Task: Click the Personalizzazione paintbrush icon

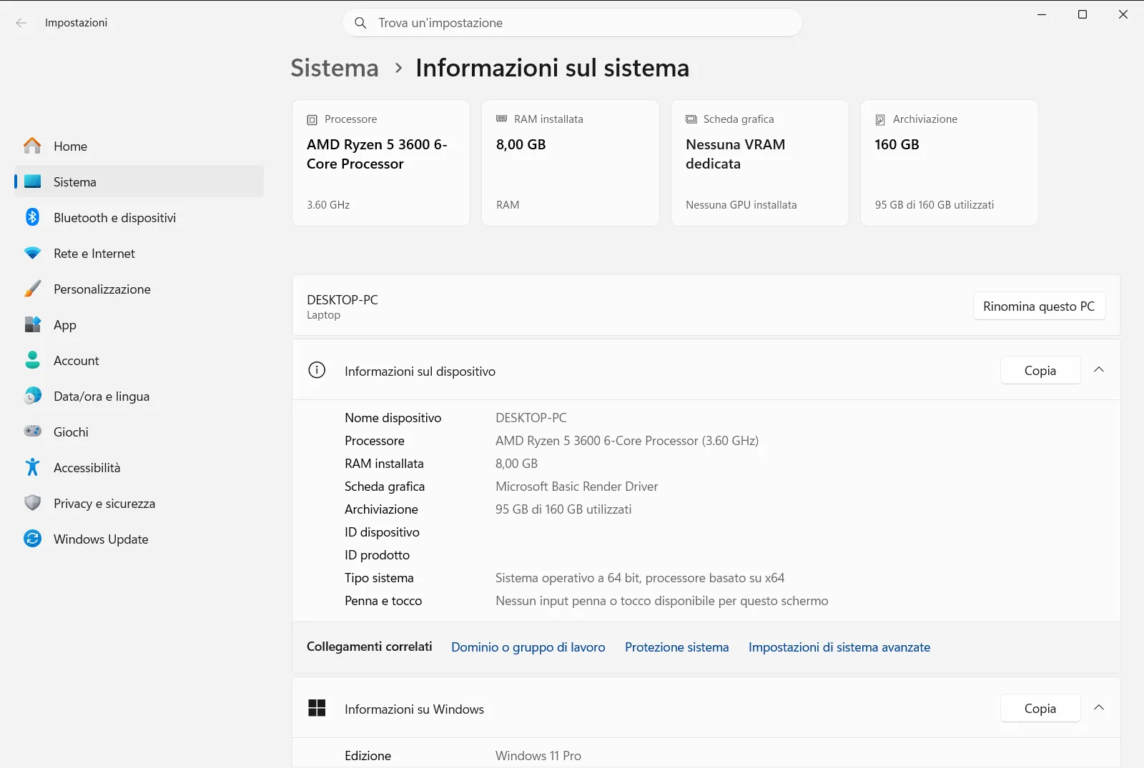Action: coord(32,289)
